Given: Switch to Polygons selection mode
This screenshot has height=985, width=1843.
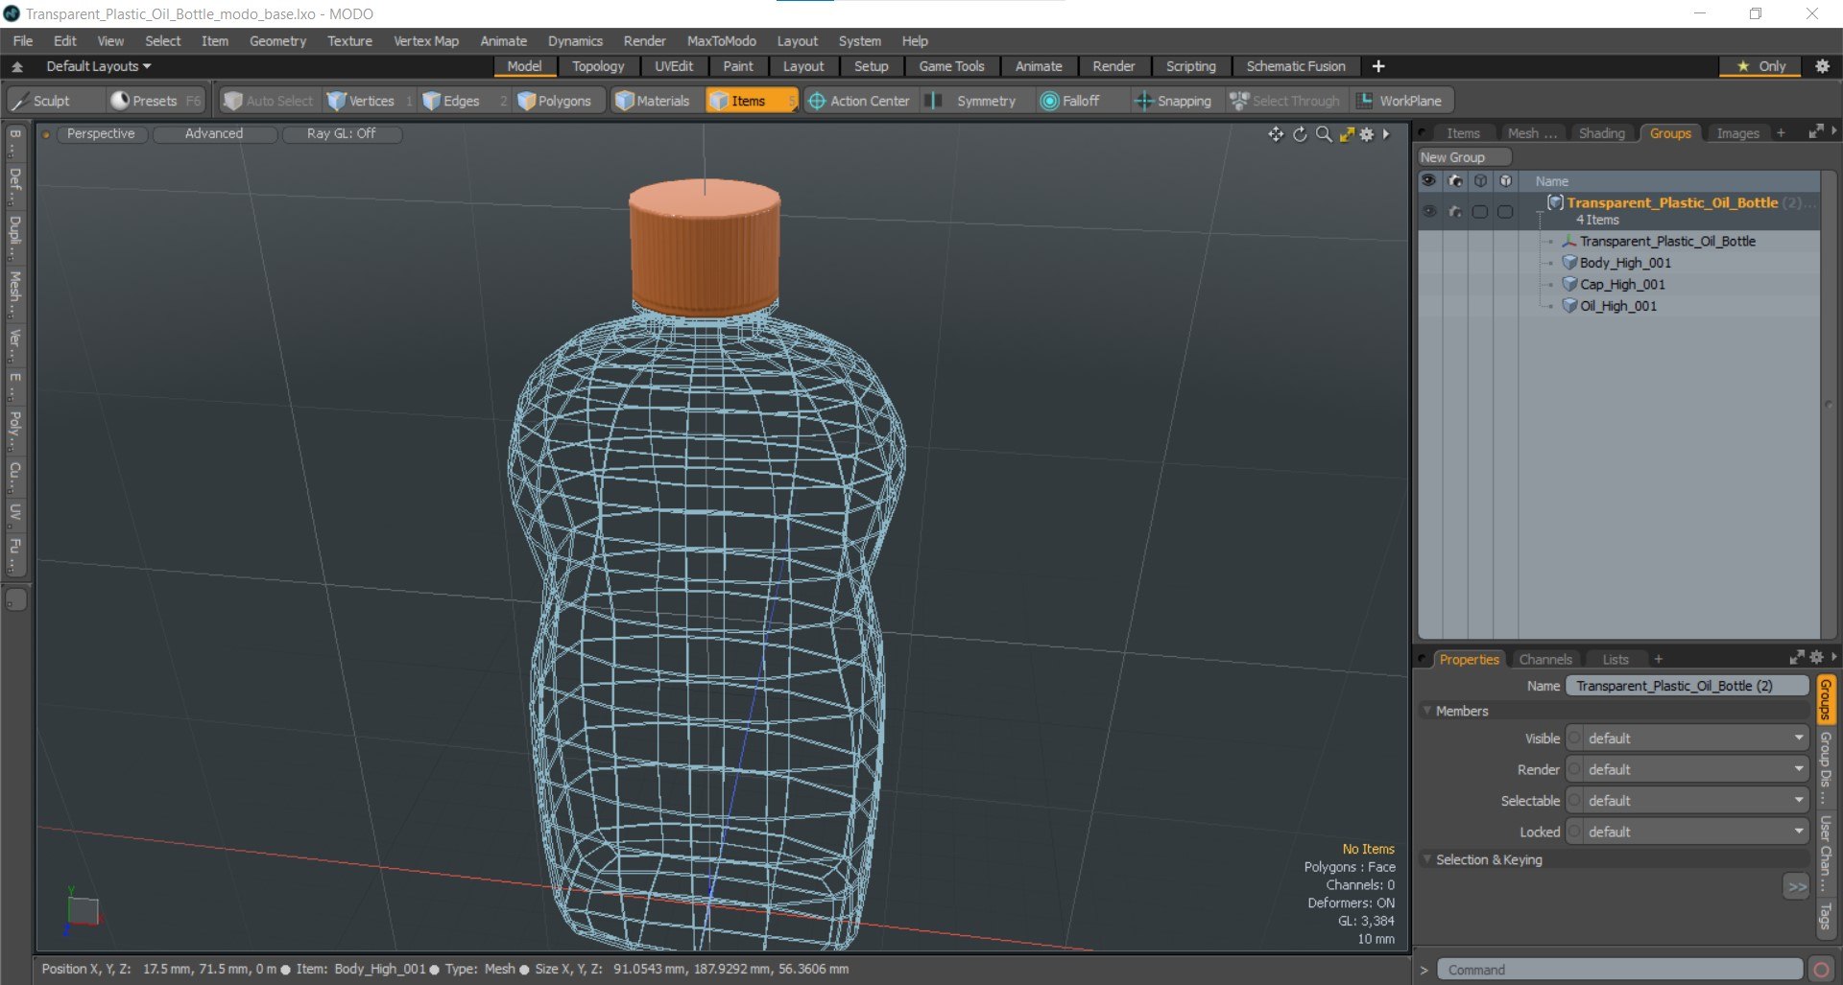Looking at the screenshot, I should coord(556,101).
